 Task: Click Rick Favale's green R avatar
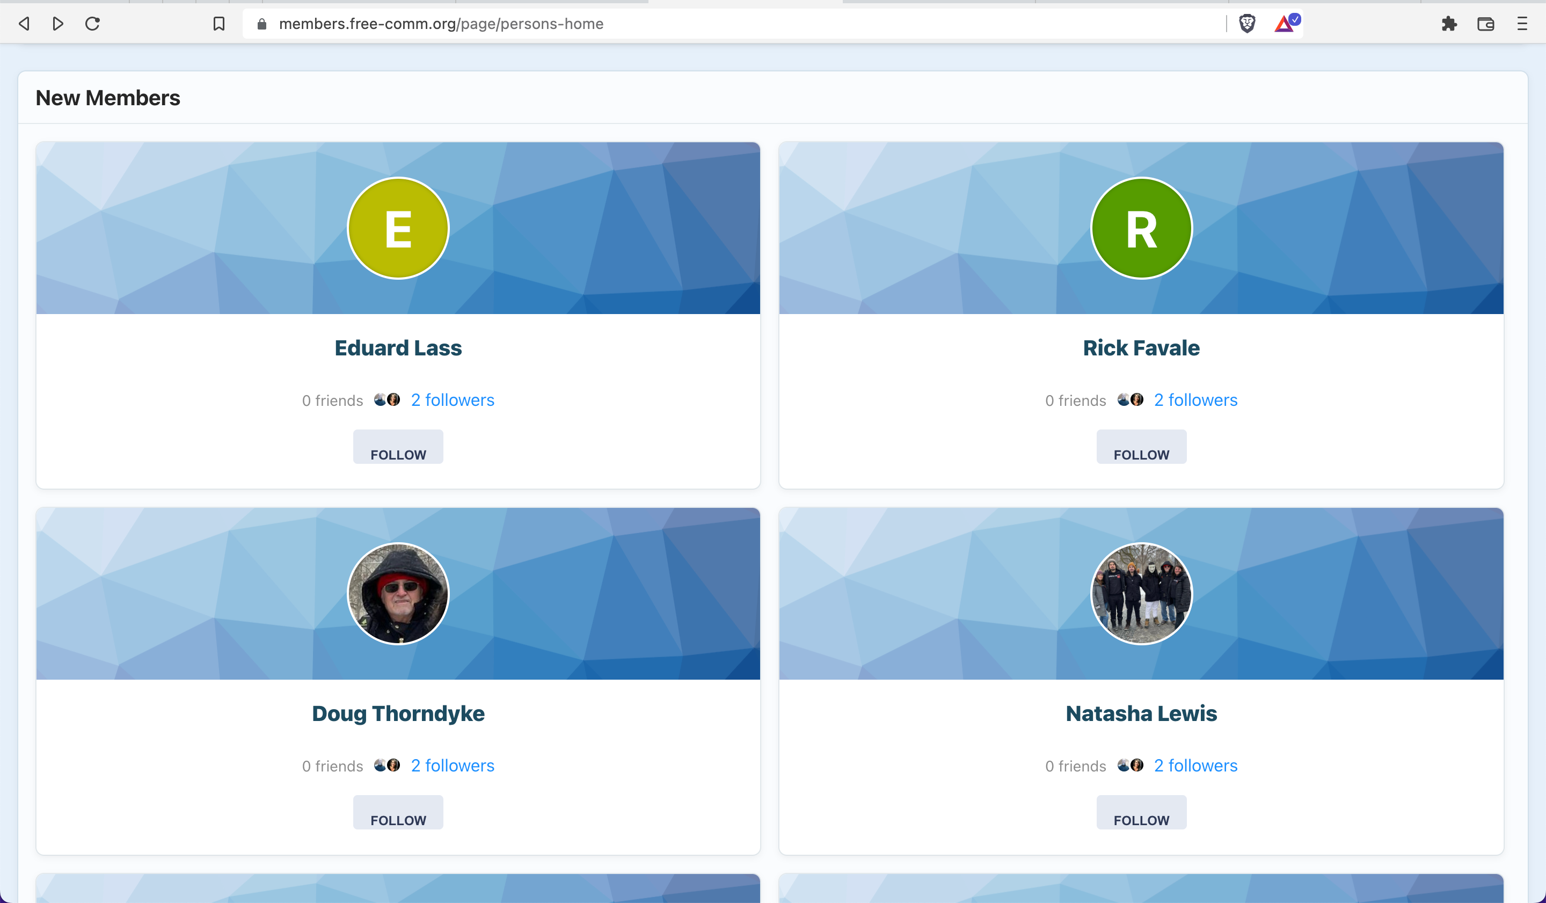tap(1141, 228)
